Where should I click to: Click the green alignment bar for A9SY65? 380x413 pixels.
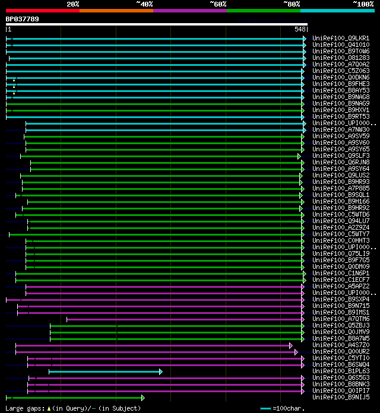pyautogui.click(x=164, y=150)
